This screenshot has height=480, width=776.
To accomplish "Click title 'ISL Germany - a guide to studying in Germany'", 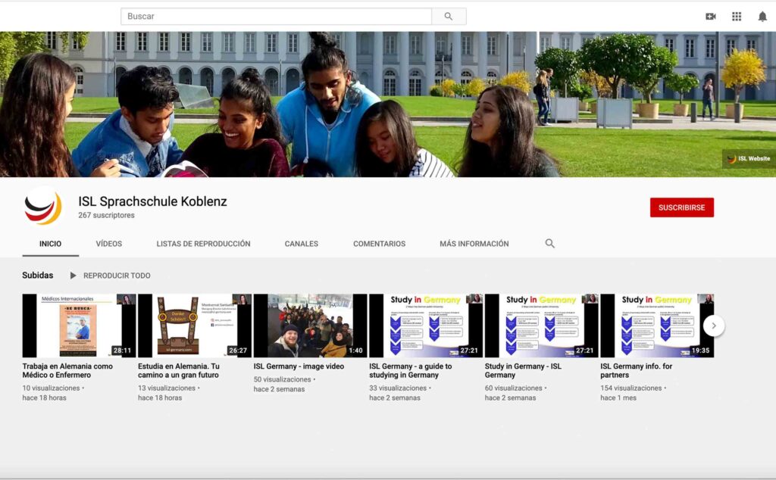I will tap(410, 371).
